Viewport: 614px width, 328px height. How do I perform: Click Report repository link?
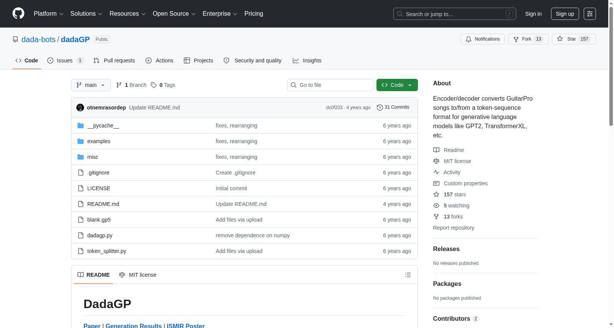(454, 228)
